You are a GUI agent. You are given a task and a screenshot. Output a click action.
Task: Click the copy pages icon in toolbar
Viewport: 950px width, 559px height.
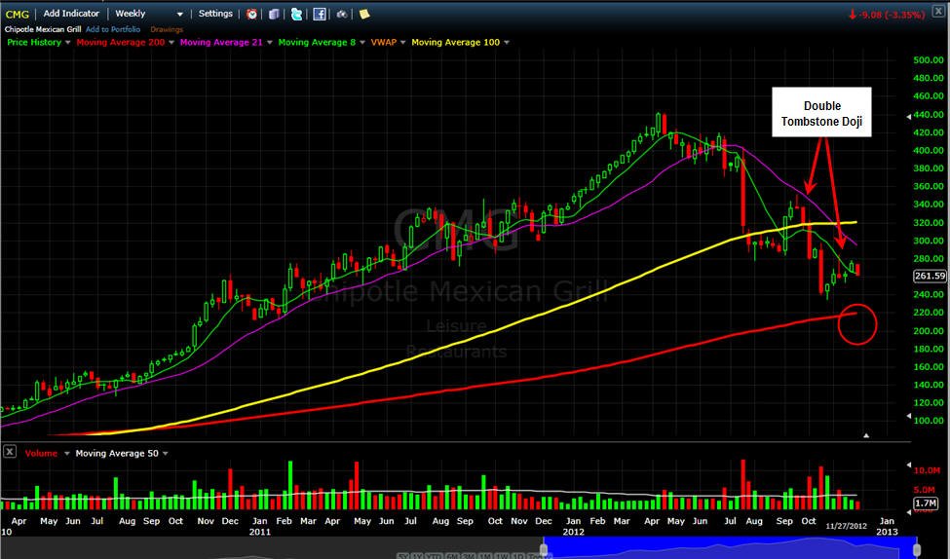click(x=274, y=14)
